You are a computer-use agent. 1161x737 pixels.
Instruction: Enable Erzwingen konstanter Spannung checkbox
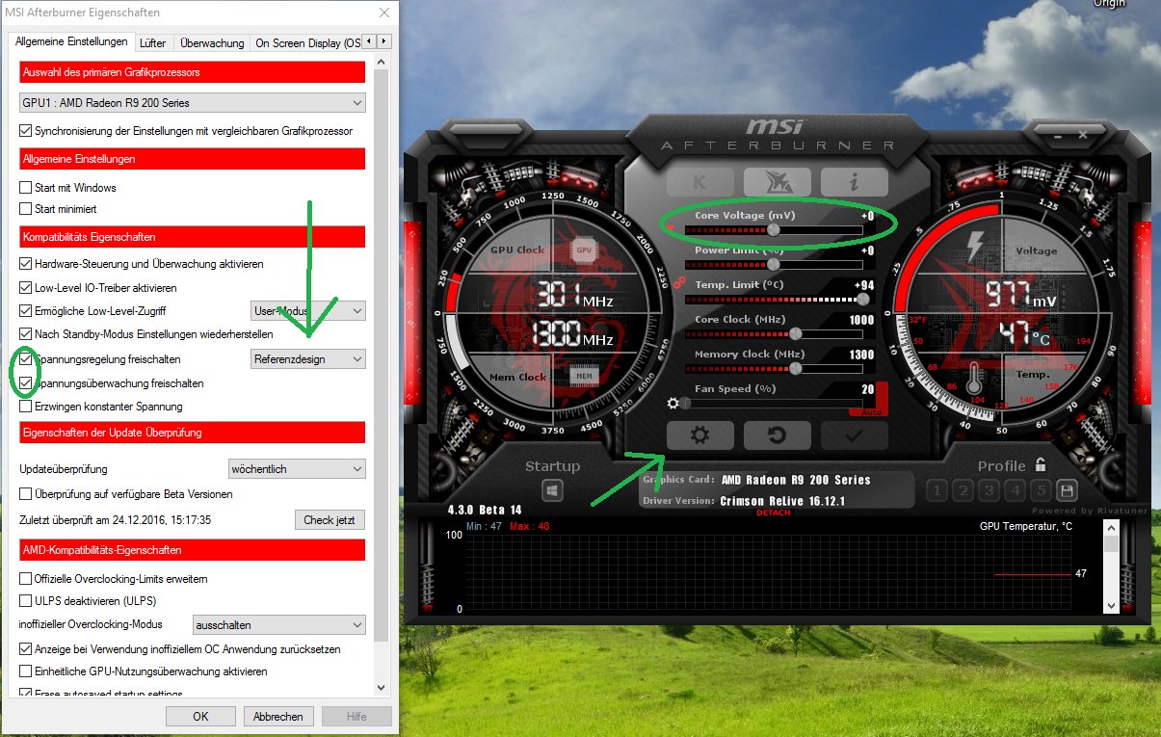(x=26, y=407)
